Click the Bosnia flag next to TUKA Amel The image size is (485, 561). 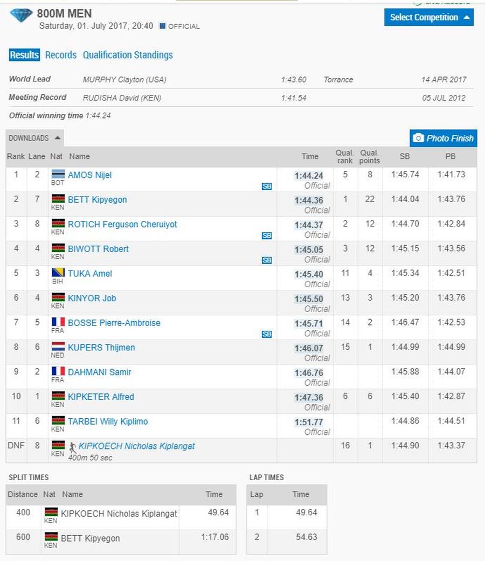(58, 273)
